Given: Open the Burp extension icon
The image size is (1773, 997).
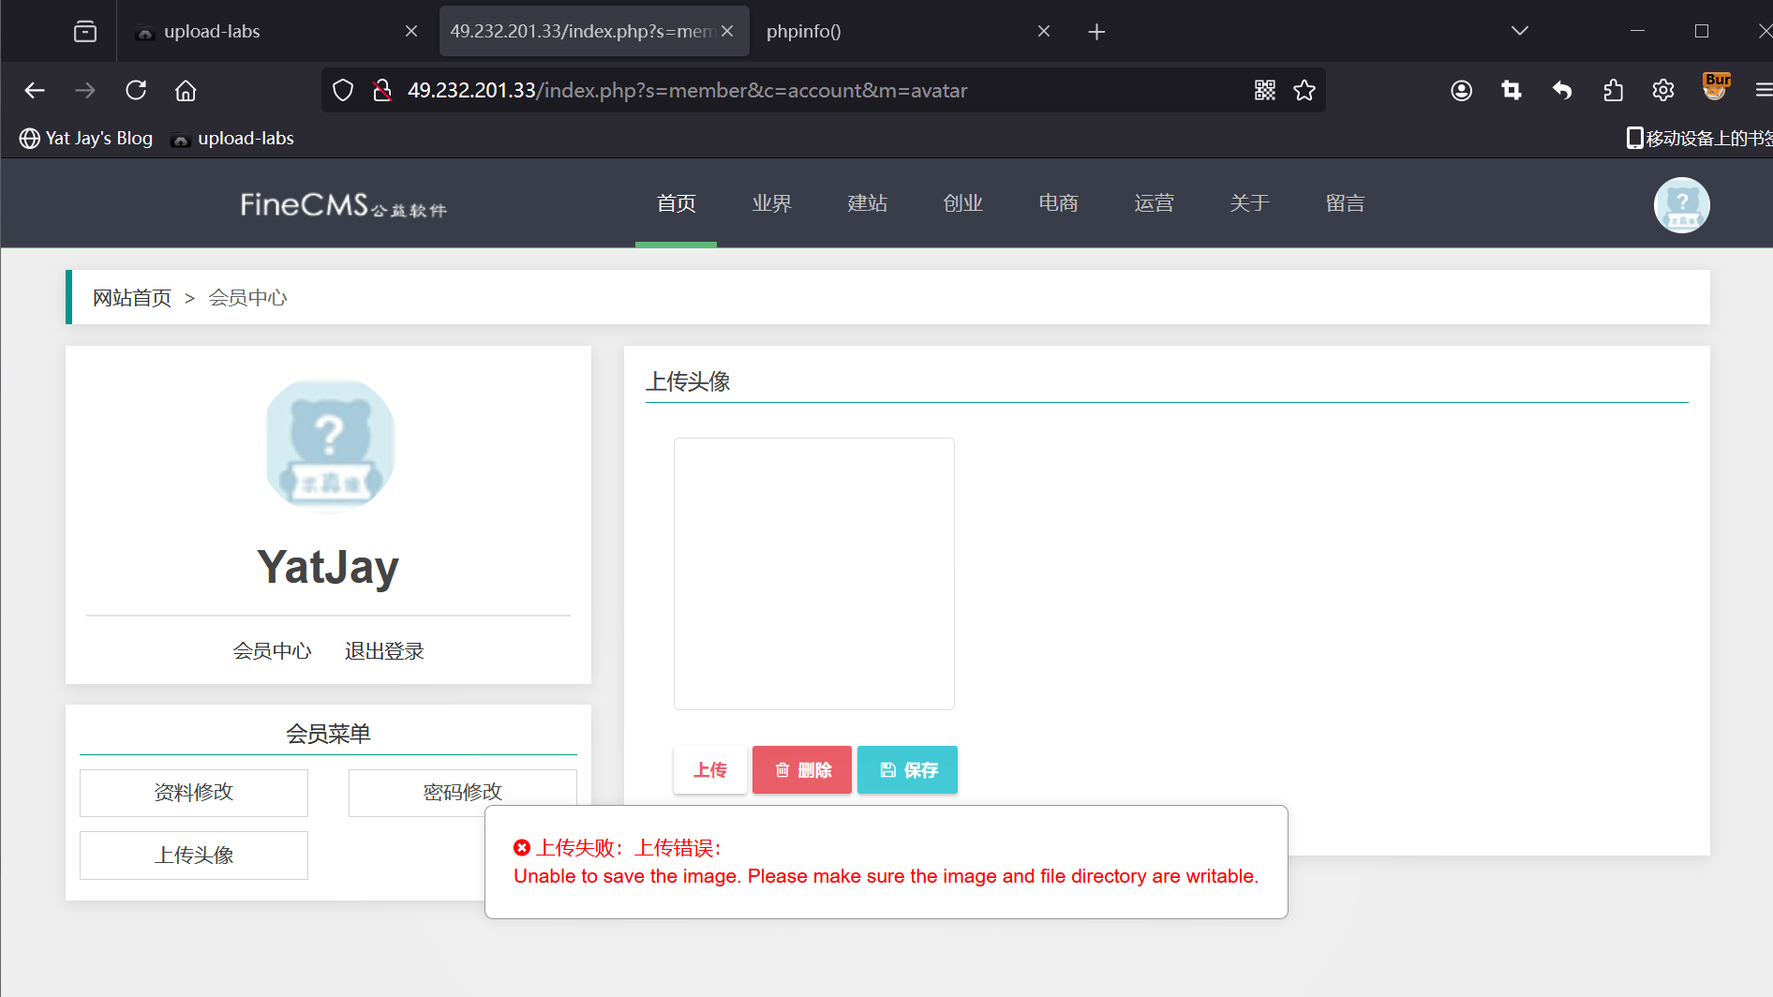Looking at the screenshot, I should point(1716,87).
